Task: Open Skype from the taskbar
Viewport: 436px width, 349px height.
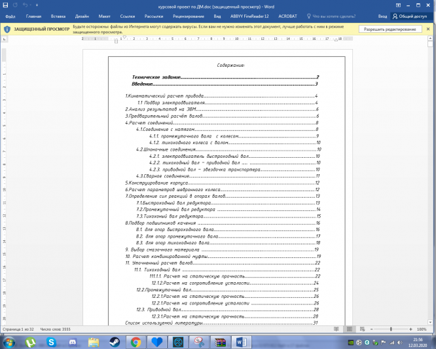Action: 51,342
